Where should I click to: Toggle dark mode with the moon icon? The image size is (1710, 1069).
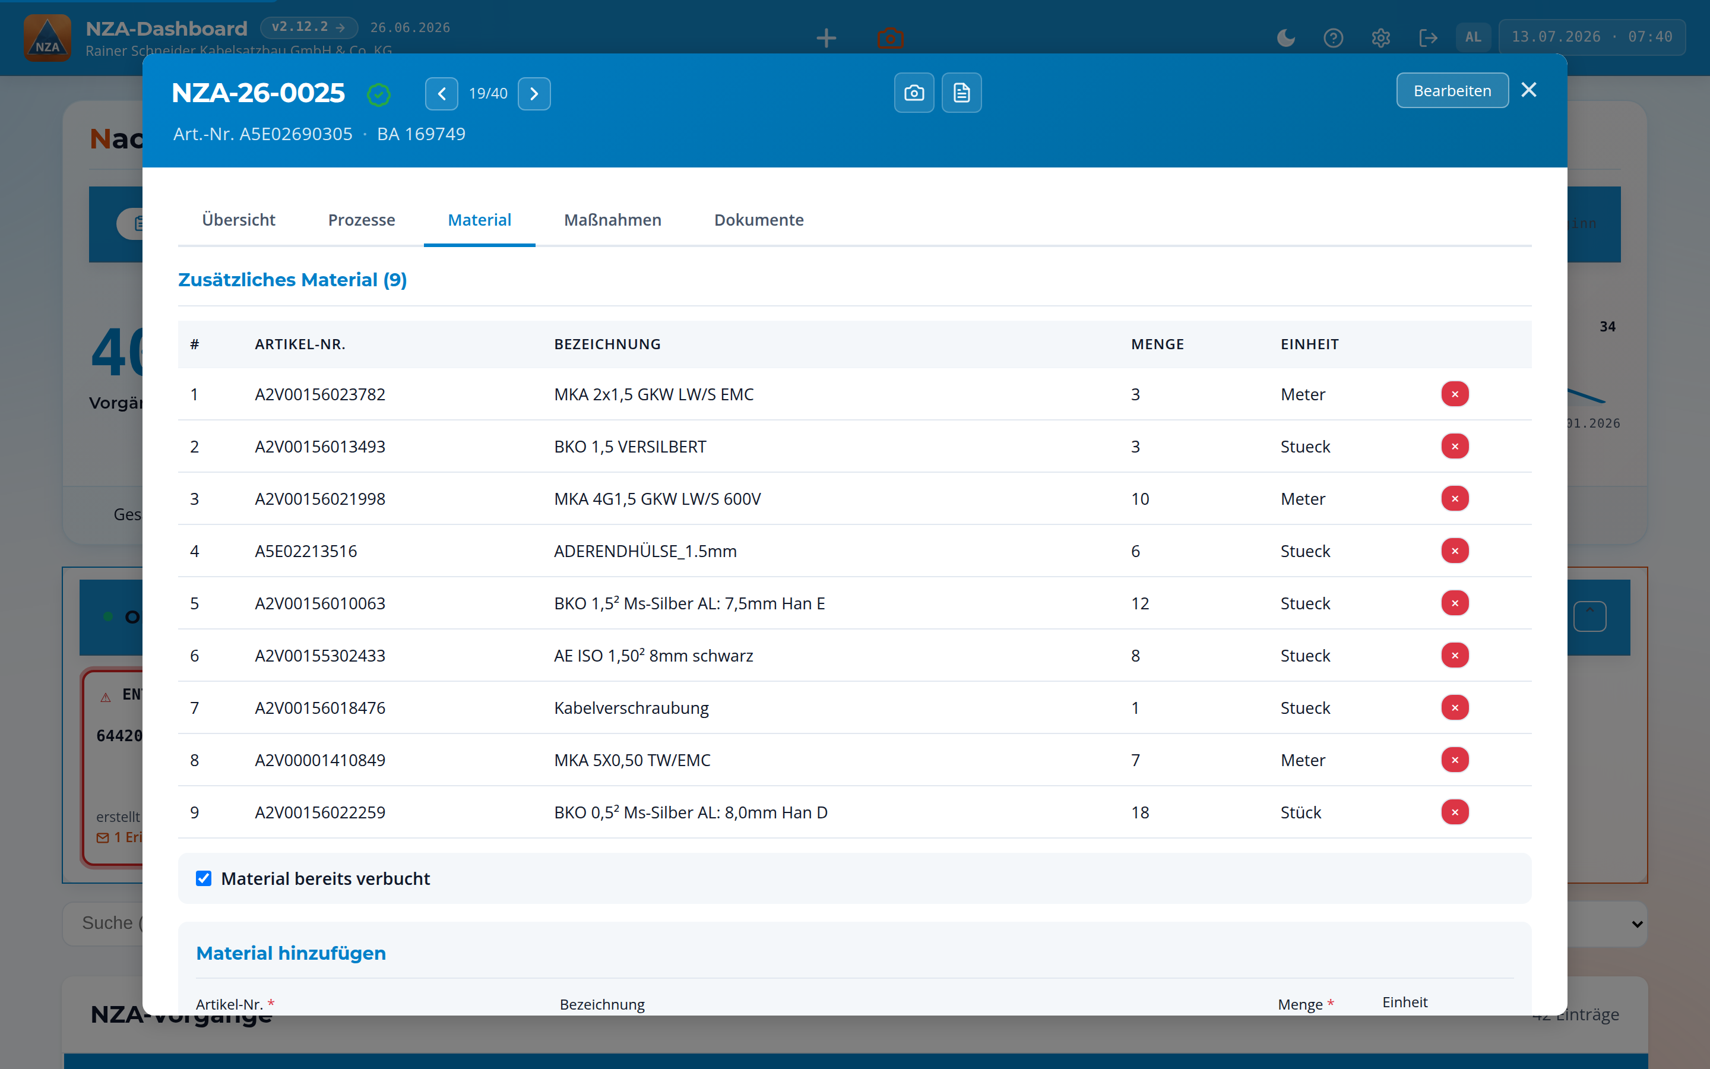pos(1286,37)
